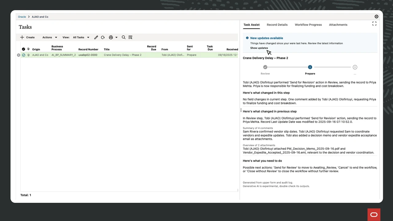This screenshot has width=393, height=221.
Task: Navigate to Oracle via the breadcrumb link
Action: [x=22, y=17]
